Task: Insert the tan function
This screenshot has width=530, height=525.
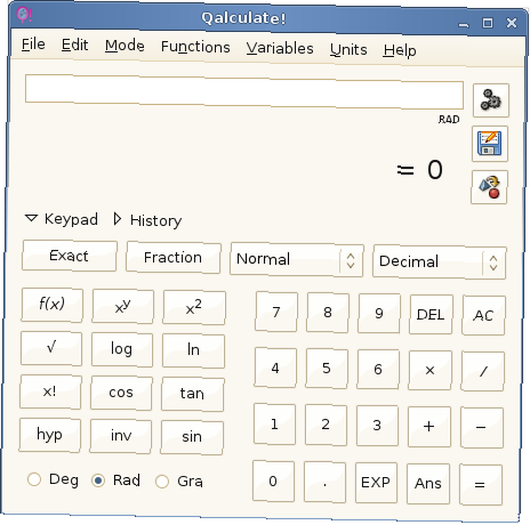Action: [192, 394]
